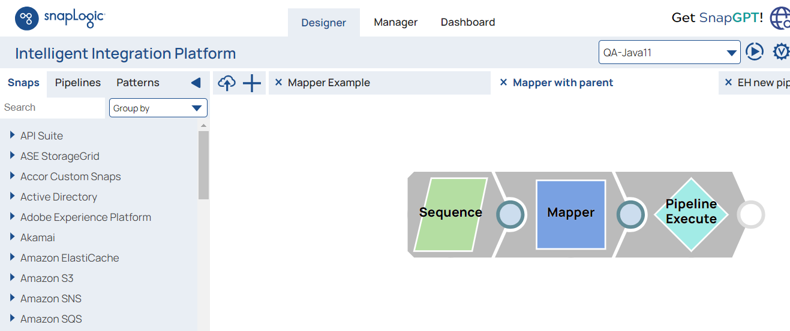
Task: Click the Sequence snap icon
Action: coord(450,214)
